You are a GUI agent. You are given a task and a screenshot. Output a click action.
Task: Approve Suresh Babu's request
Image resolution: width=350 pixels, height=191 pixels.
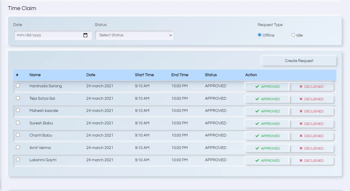[x=267, y=124]
